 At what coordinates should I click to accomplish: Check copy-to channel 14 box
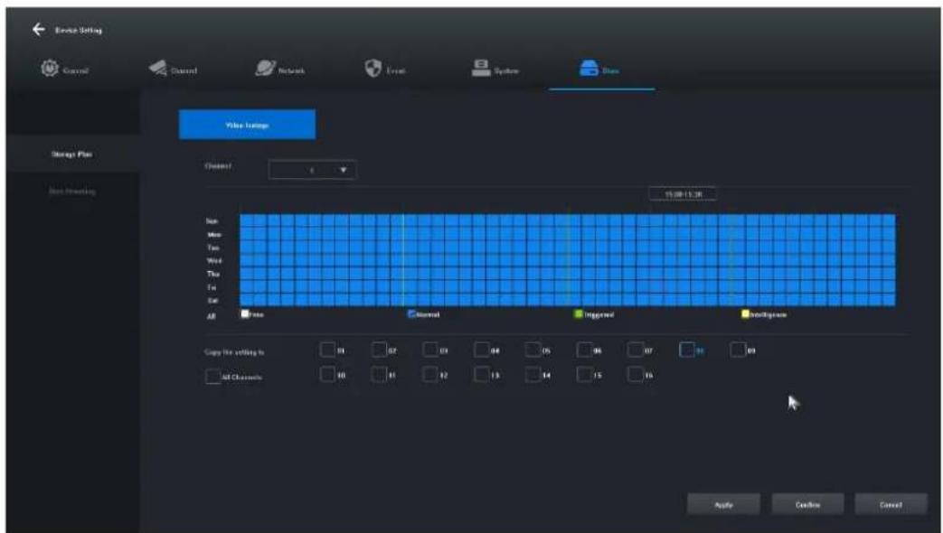pyautogui.click(x=533, y=375)
